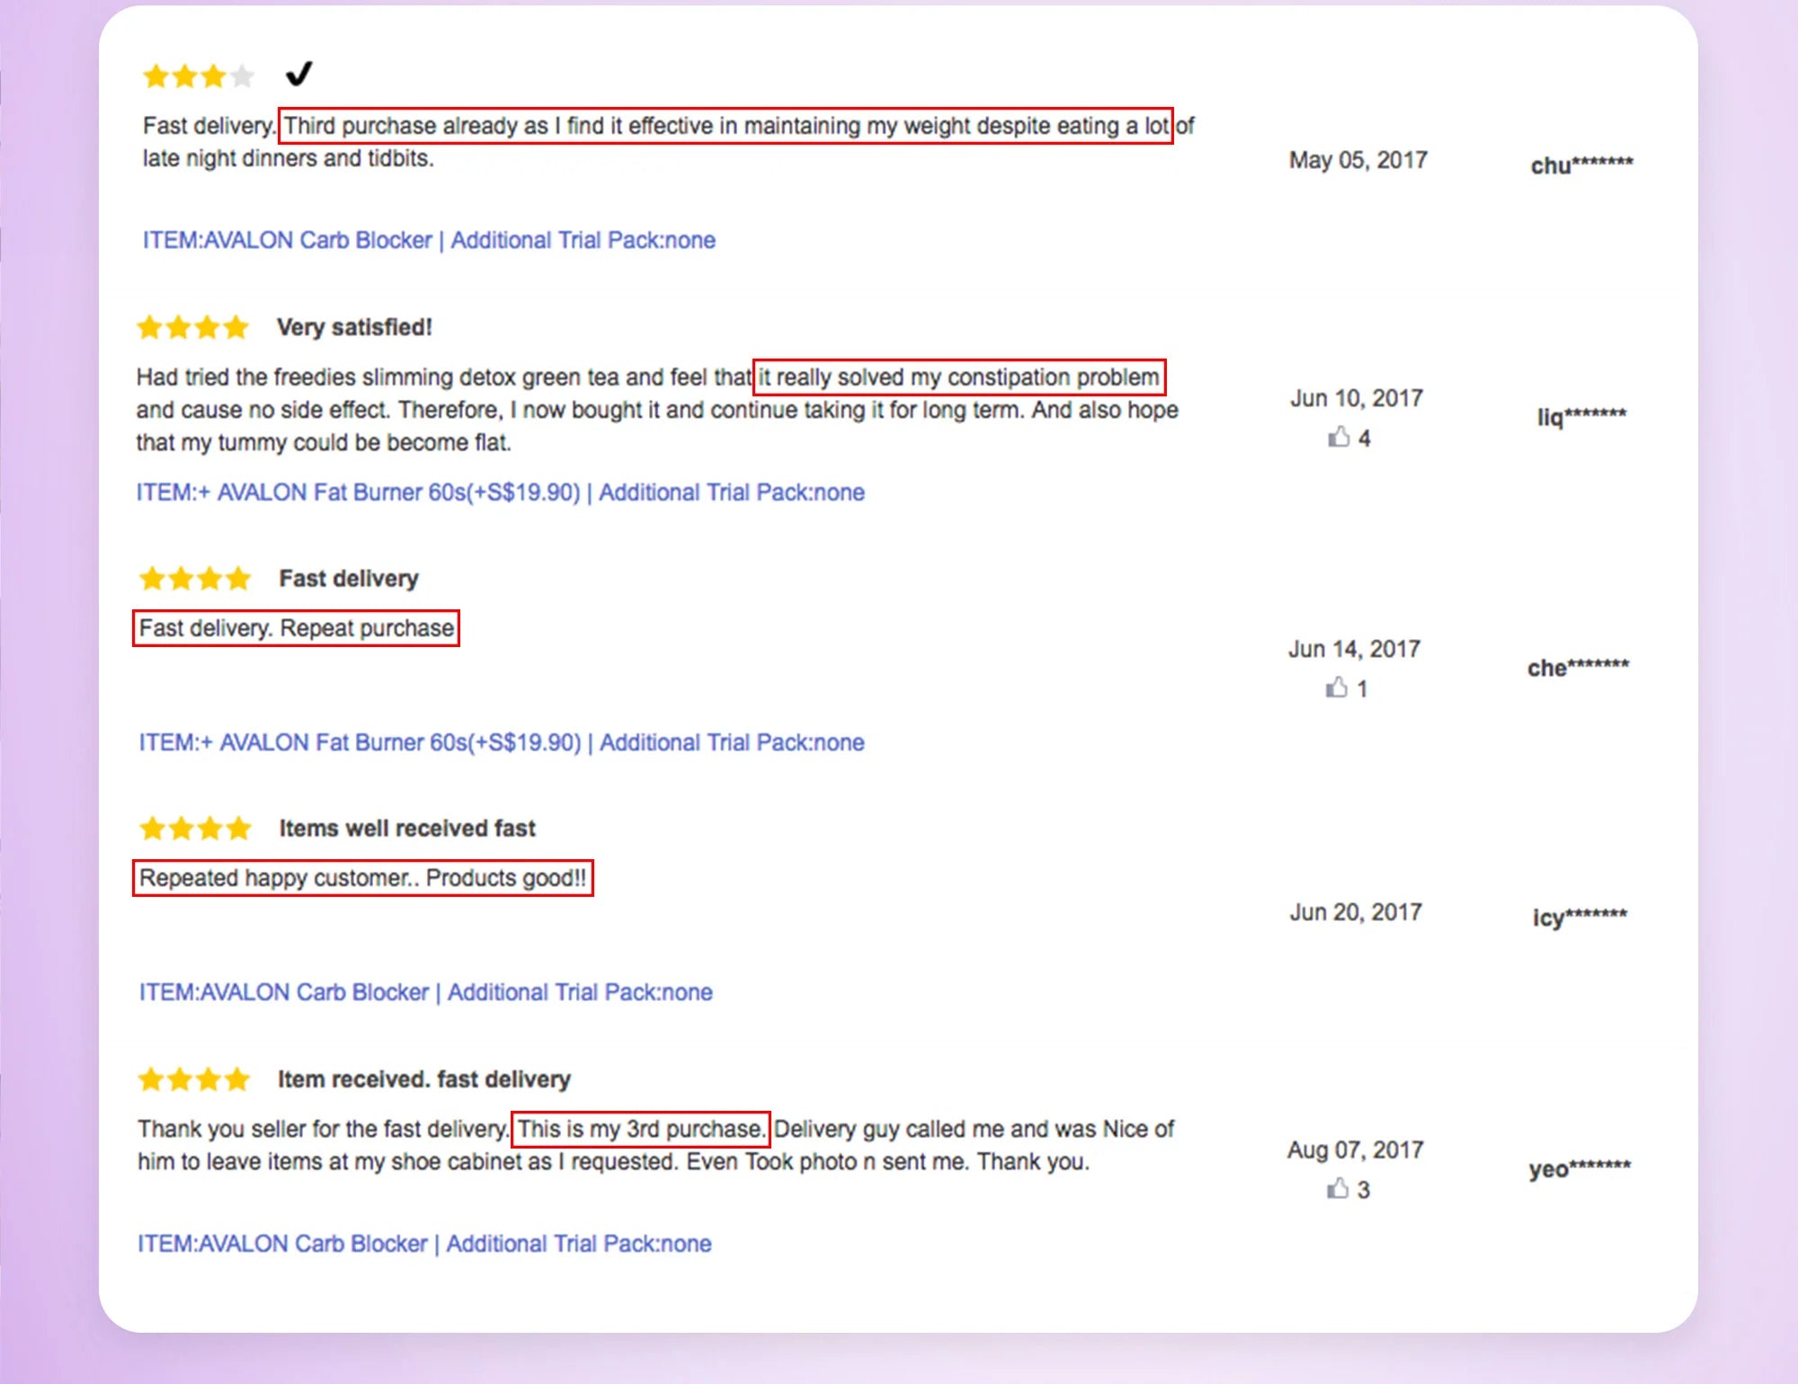Open the item link on the Jun 20, 2017 review
Screen dimensions: 1798x1384
click(x=425, y=992)
